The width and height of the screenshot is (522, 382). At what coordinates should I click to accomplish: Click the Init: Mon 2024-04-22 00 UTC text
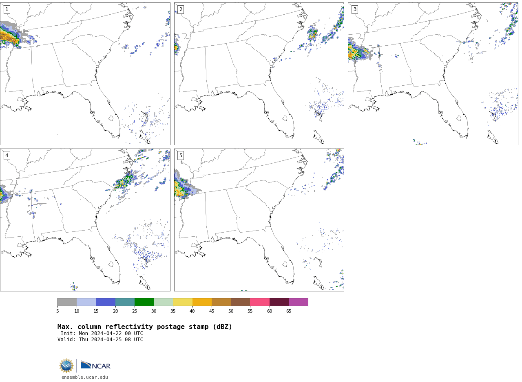pyautogui.click(x=102, y=333)
